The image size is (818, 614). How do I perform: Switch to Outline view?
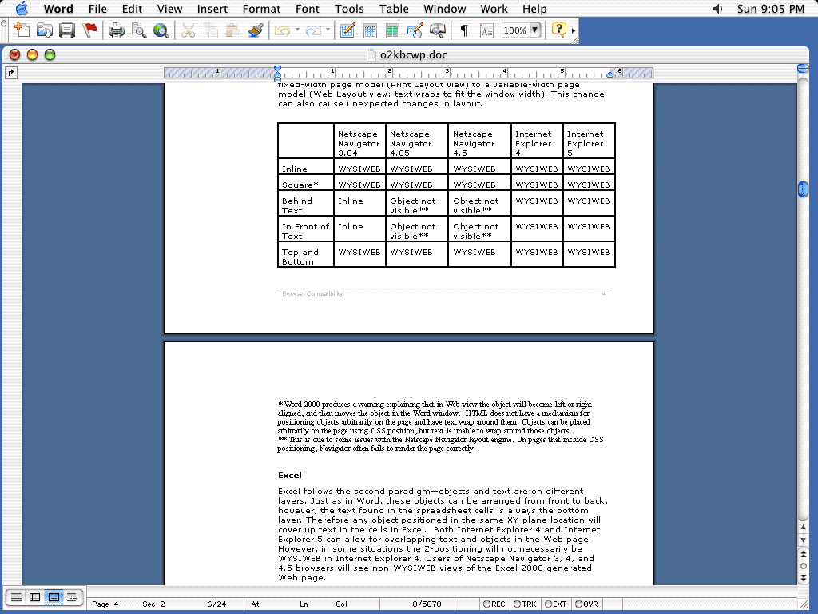tap(72, 596)
